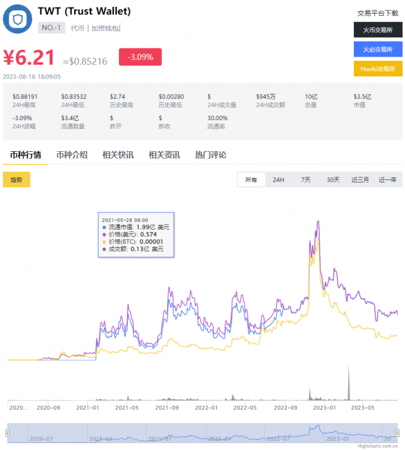This screenshot has height=450, width=405.
Task: Click the 2020-09 x-axis label
Action: [x=48, y=408]
